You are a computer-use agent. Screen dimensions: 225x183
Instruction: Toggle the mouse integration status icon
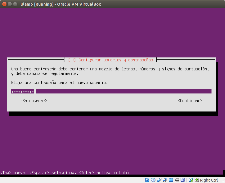coord(191,180)
